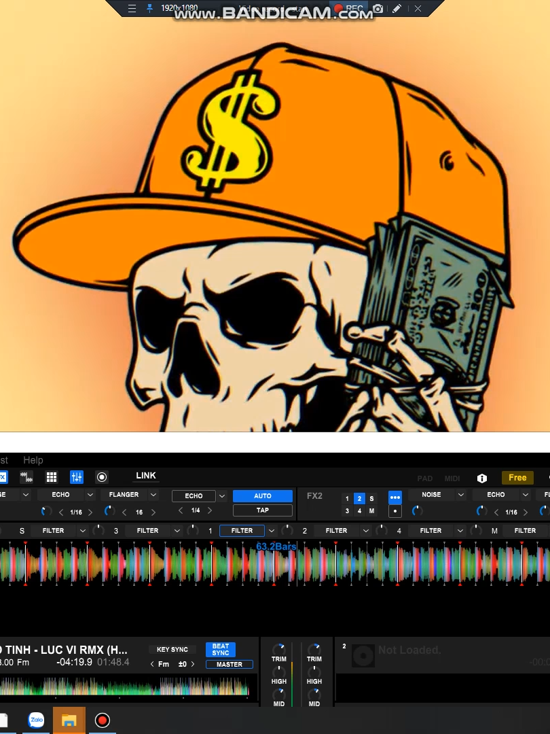Assign FX2 to master M
This screenshot has height=734, width=550.
pyautogui.click(x=372, y=510)
